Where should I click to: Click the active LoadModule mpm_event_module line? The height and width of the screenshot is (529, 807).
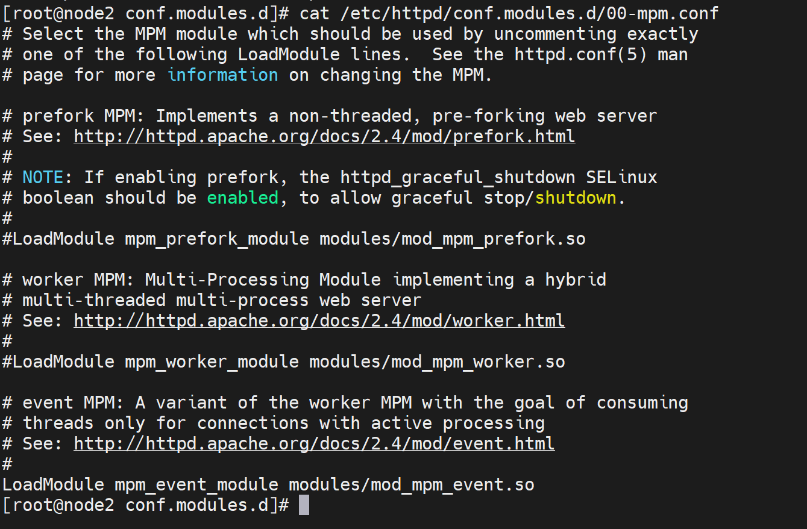[x=268, y=484]
